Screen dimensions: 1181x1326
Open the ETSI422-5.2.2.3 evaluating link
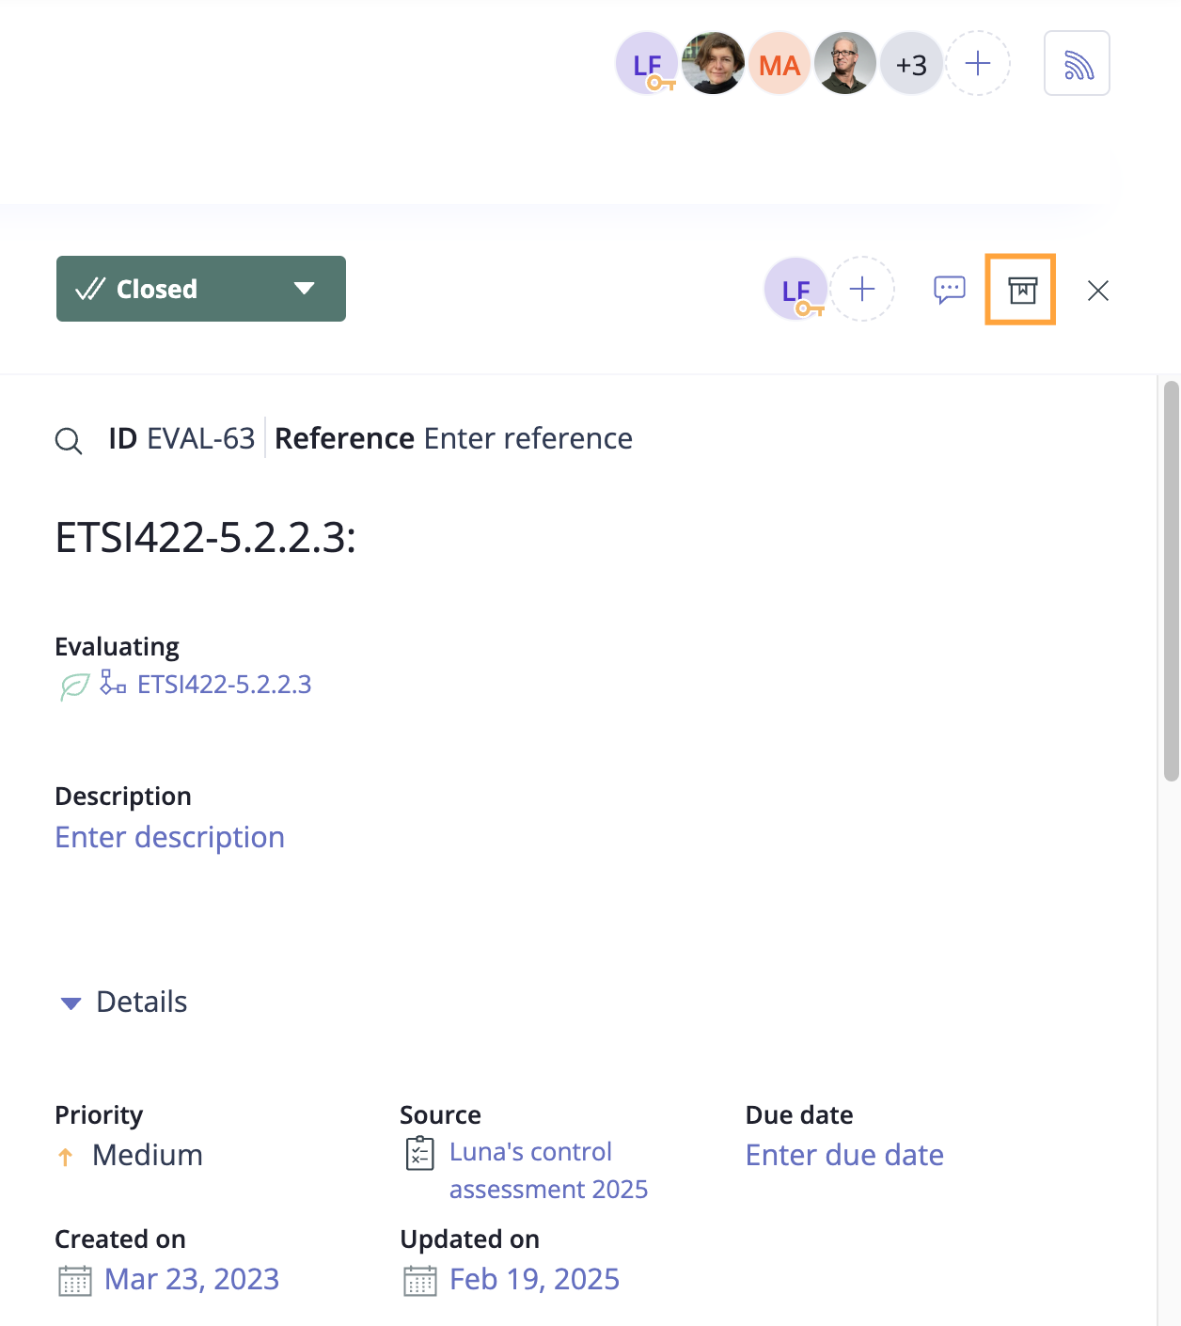224,685
